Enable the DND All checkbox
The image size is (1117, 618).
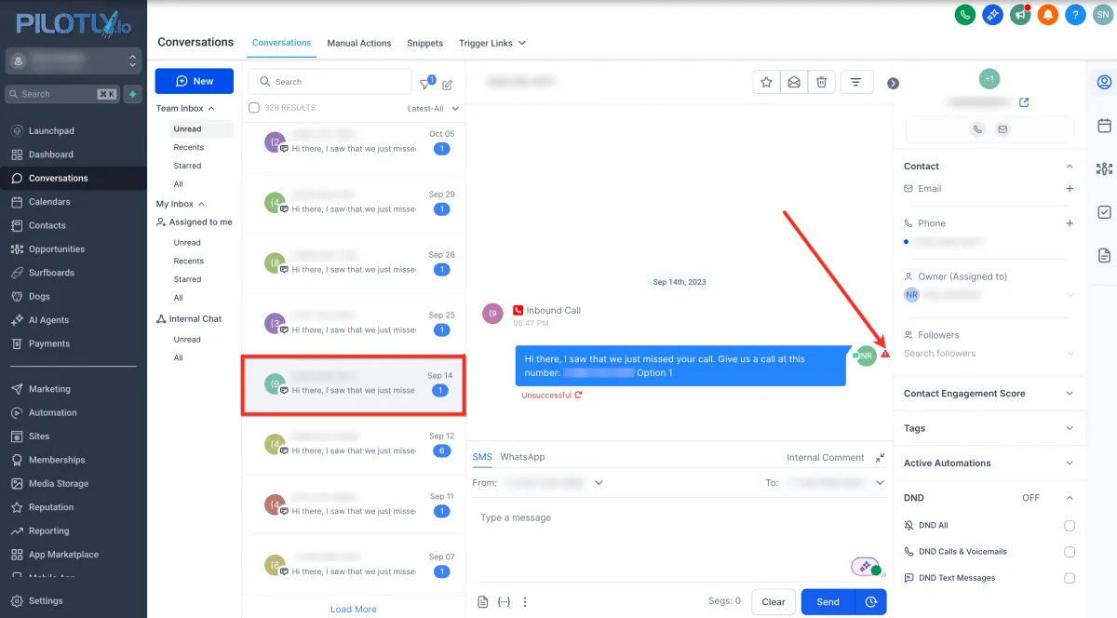[x=1070, y=526]
